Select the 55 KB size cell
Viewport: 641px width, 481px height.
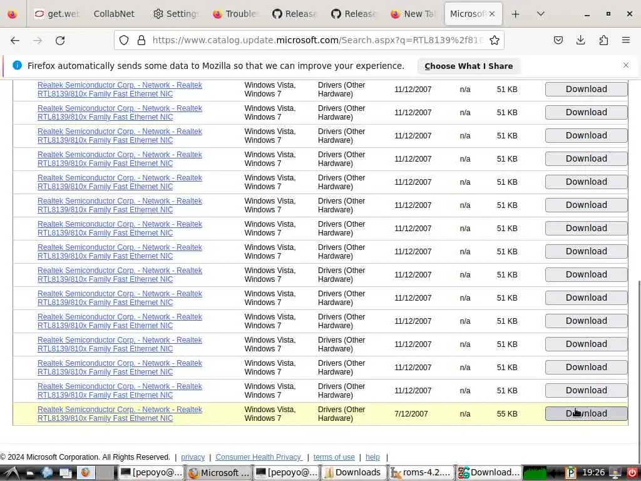tap(507, 413)
